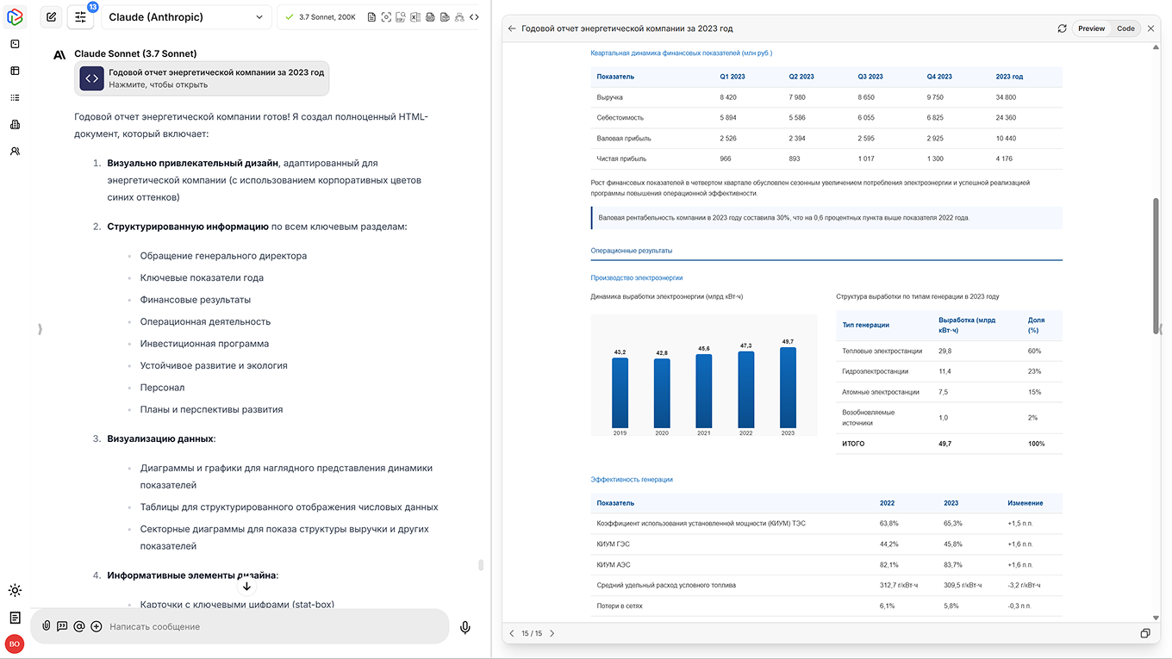Click the paperclip attach file icon
Screen dimensions: 1172x659
tap(47, 626)
